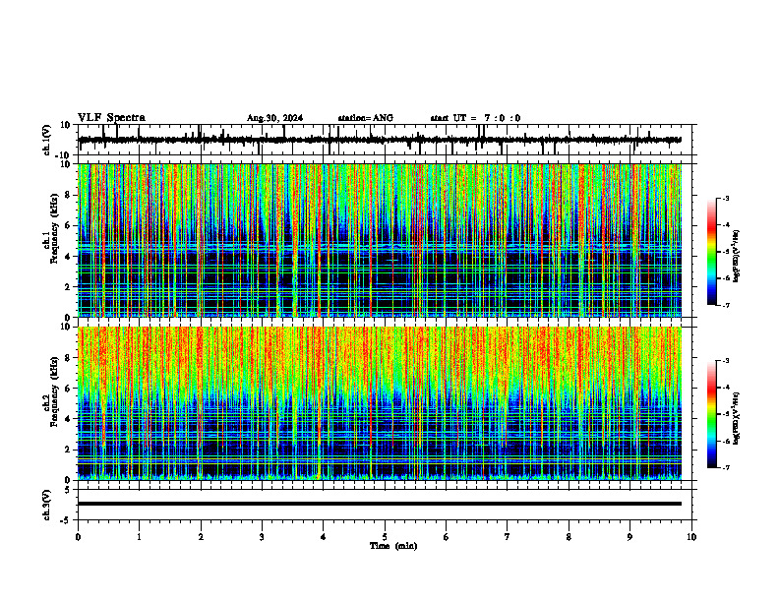Screen dimensions: 779x602
Task: Click the "ch.3(V)" axis label
Action: click(47, 505)
